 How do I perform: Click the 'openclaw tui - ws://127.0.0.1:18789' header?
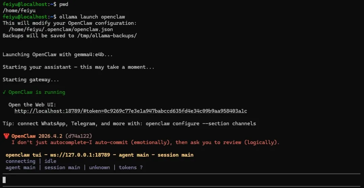58,155
